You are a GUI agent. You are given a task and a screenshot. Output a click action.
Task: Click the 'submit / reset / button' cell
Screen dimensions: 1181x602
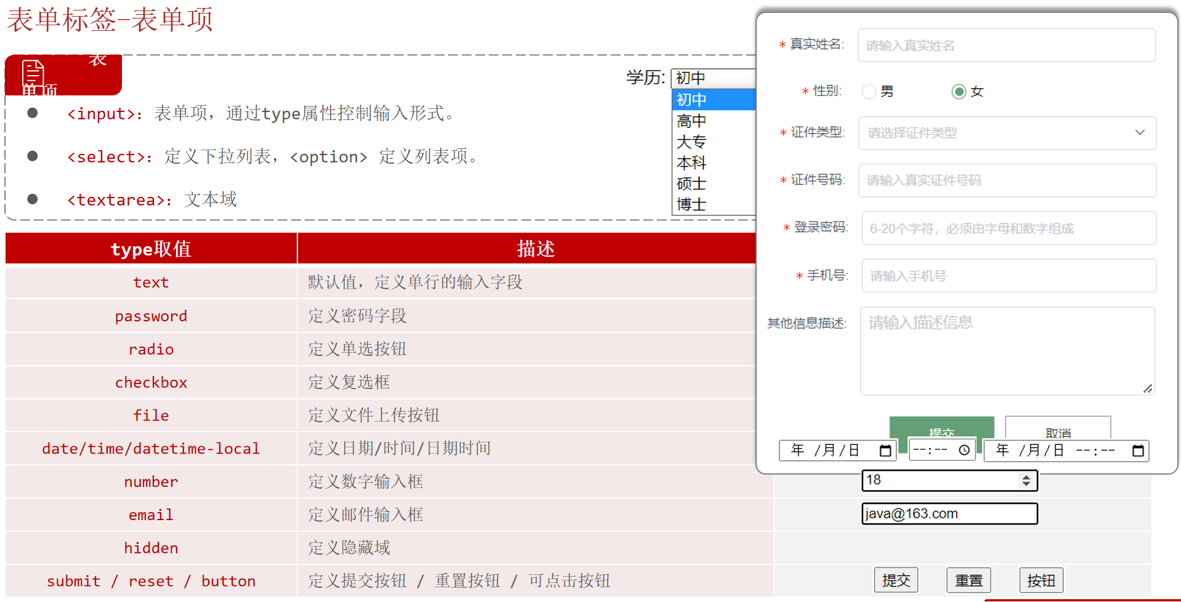[151, 582]
